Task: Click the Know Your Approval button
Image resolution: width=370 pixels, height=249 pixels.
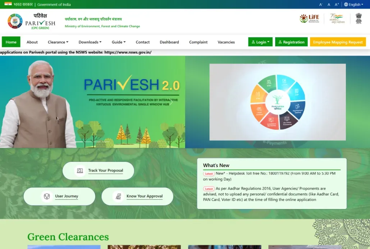Action: 137,196
